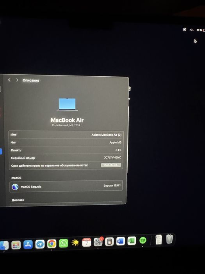Click the Подробнее… button
The width and height of the screenshot is (205, 274).
(x=111, y=165)
